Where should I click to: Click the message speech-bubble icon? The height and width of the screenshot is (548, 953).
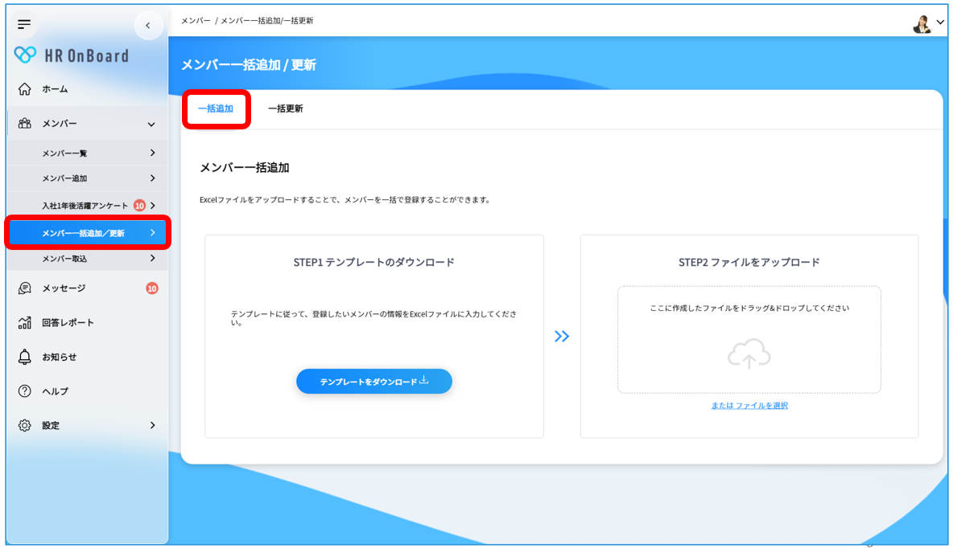pos(24,288)
